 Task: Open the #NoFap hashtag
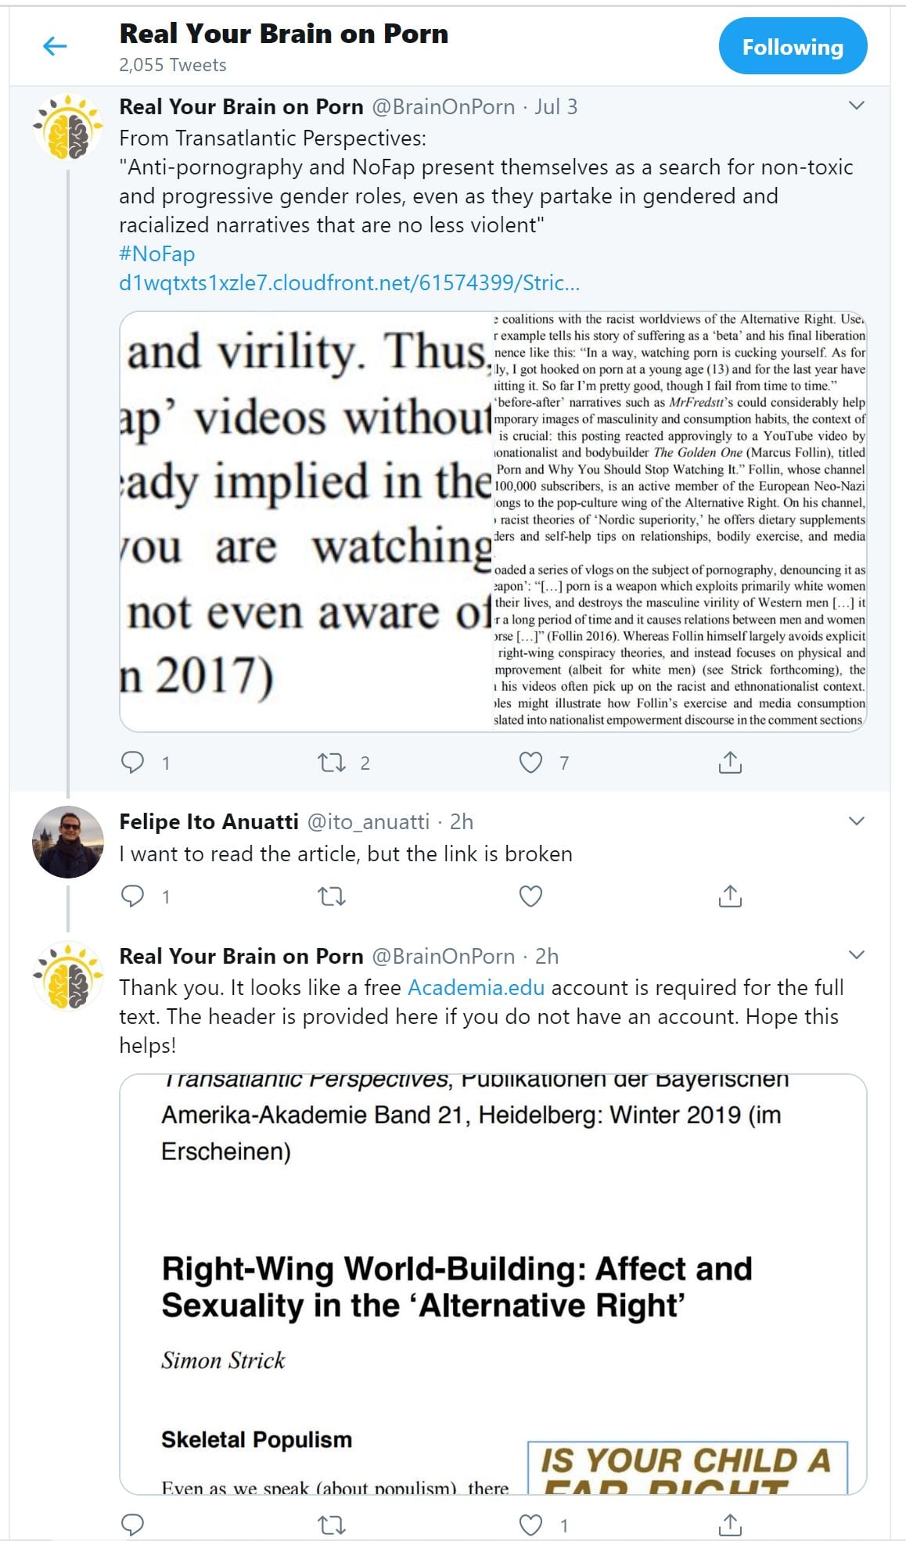pyautogui.click(x=156, y=253)
